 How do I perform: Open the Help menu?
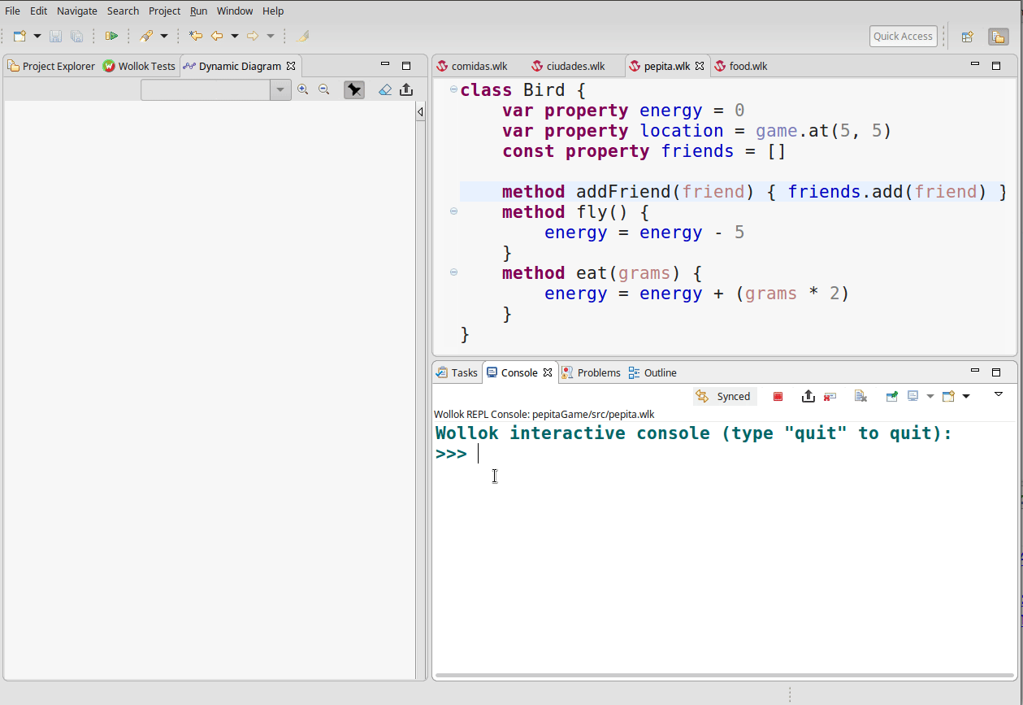click(273, 11)
